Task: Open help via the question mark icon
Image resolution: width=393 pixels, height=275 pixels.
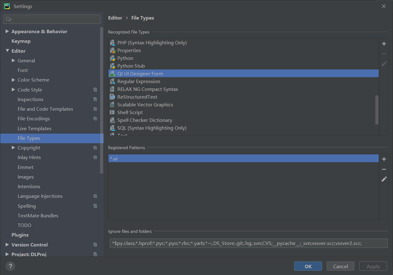Action: (x=10, y=266)
